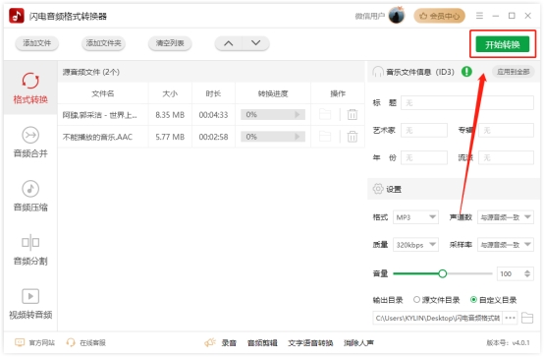Click the output path text field

pyautogui.click(x=437, y=318)
